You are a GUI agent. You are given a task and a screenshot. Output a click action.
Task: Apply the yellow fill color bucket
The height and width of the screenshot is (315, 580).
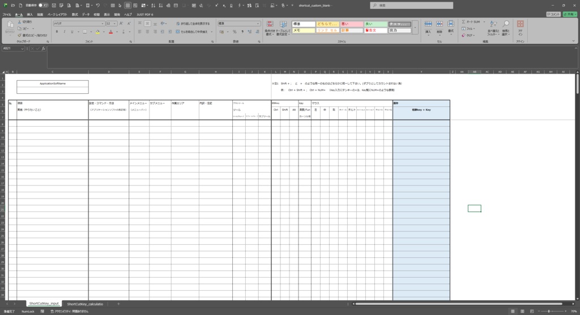click(x=97, y=32)
